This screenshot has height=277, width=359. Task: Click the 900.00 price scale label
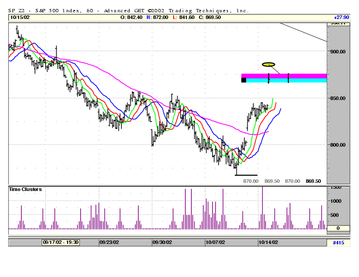[x=338, y=52]
